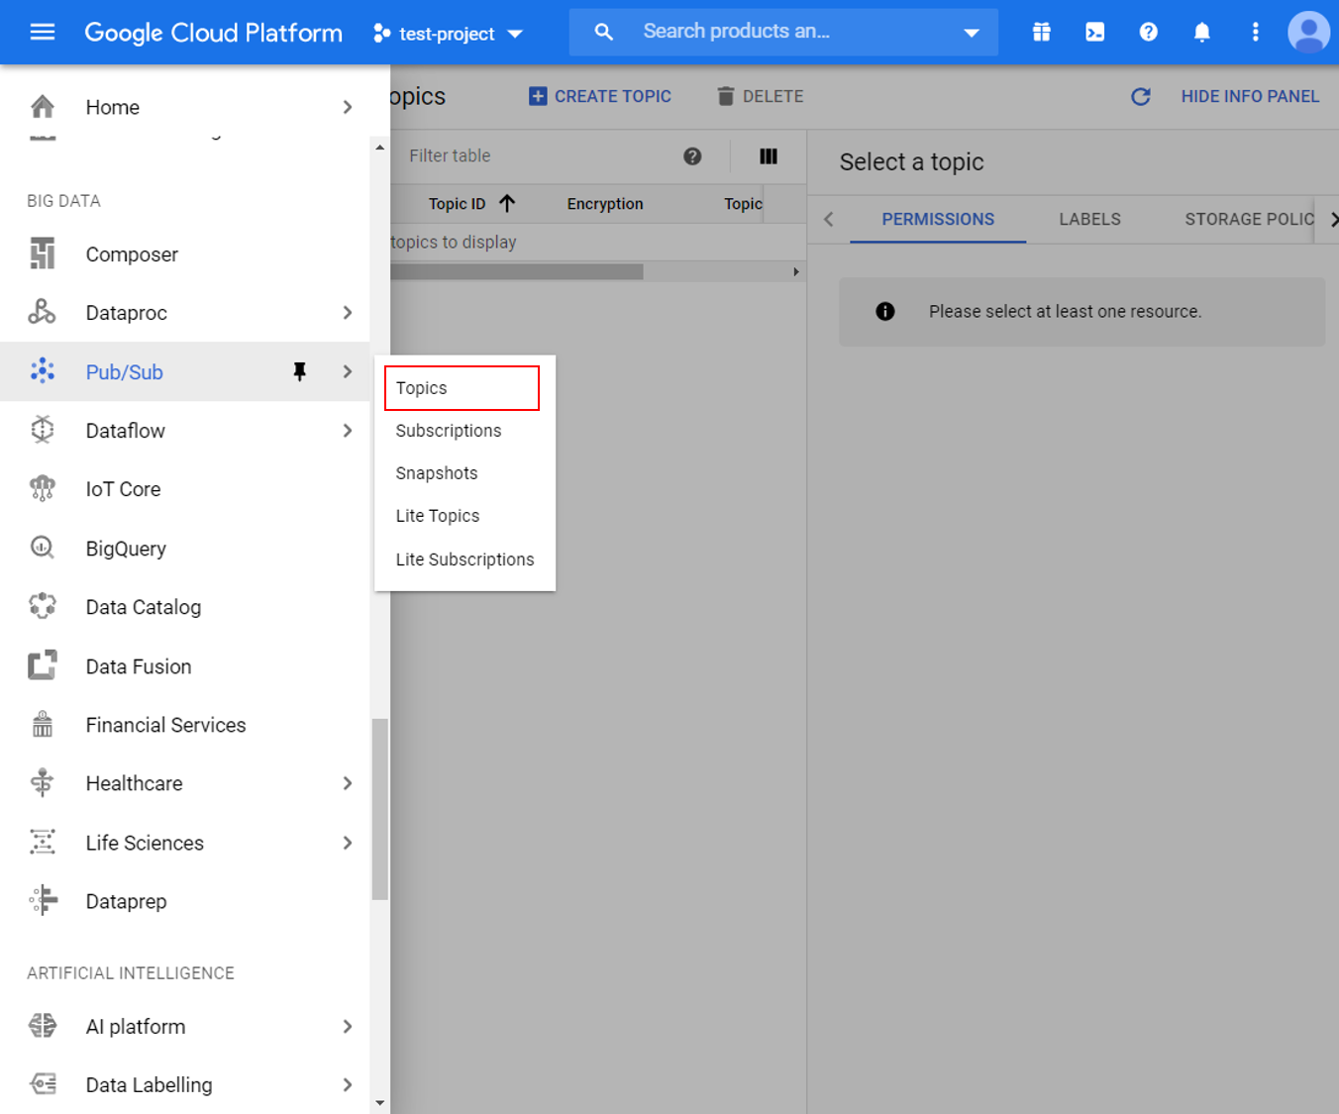Open the test-project selector dropdown
Image resolution: width=1339 pixels, height=1114 pixels.
coord(448,33)
